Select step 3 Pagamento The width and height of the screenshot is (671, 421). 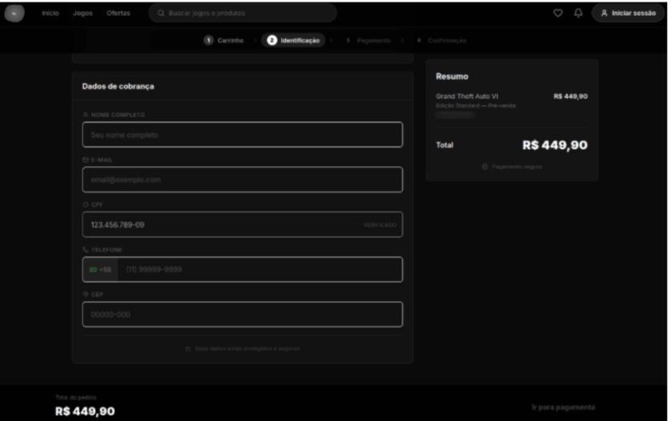tap(368, 40)
